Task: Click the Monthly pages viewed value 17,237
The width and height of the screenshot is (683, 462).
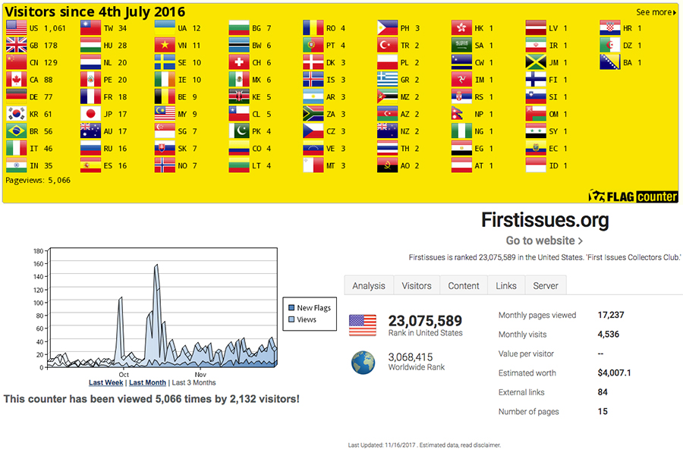Action: 611,315
